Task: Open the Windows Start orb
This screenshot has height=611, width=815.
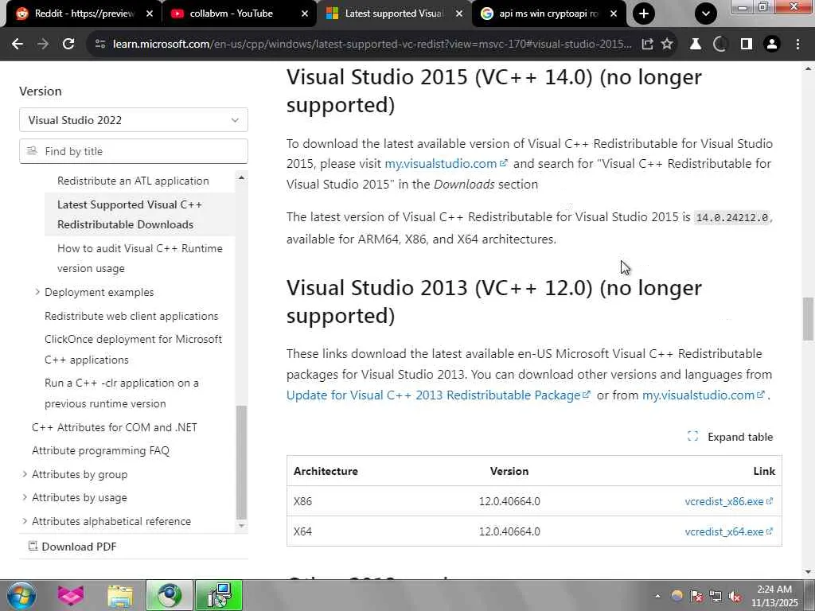Action: [x=21, y=595]
